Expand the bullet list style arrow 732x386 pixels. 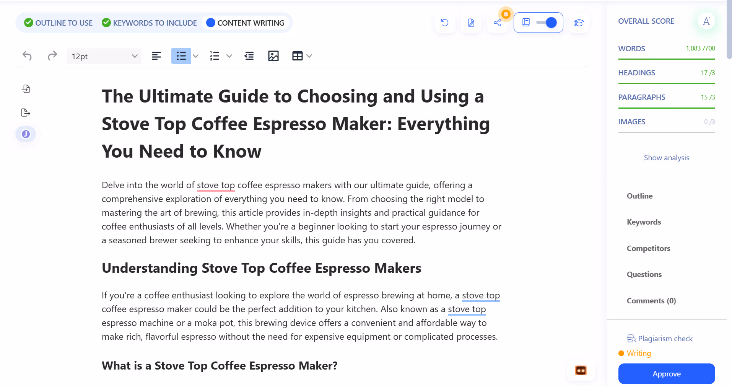click(x=196, y=56)
